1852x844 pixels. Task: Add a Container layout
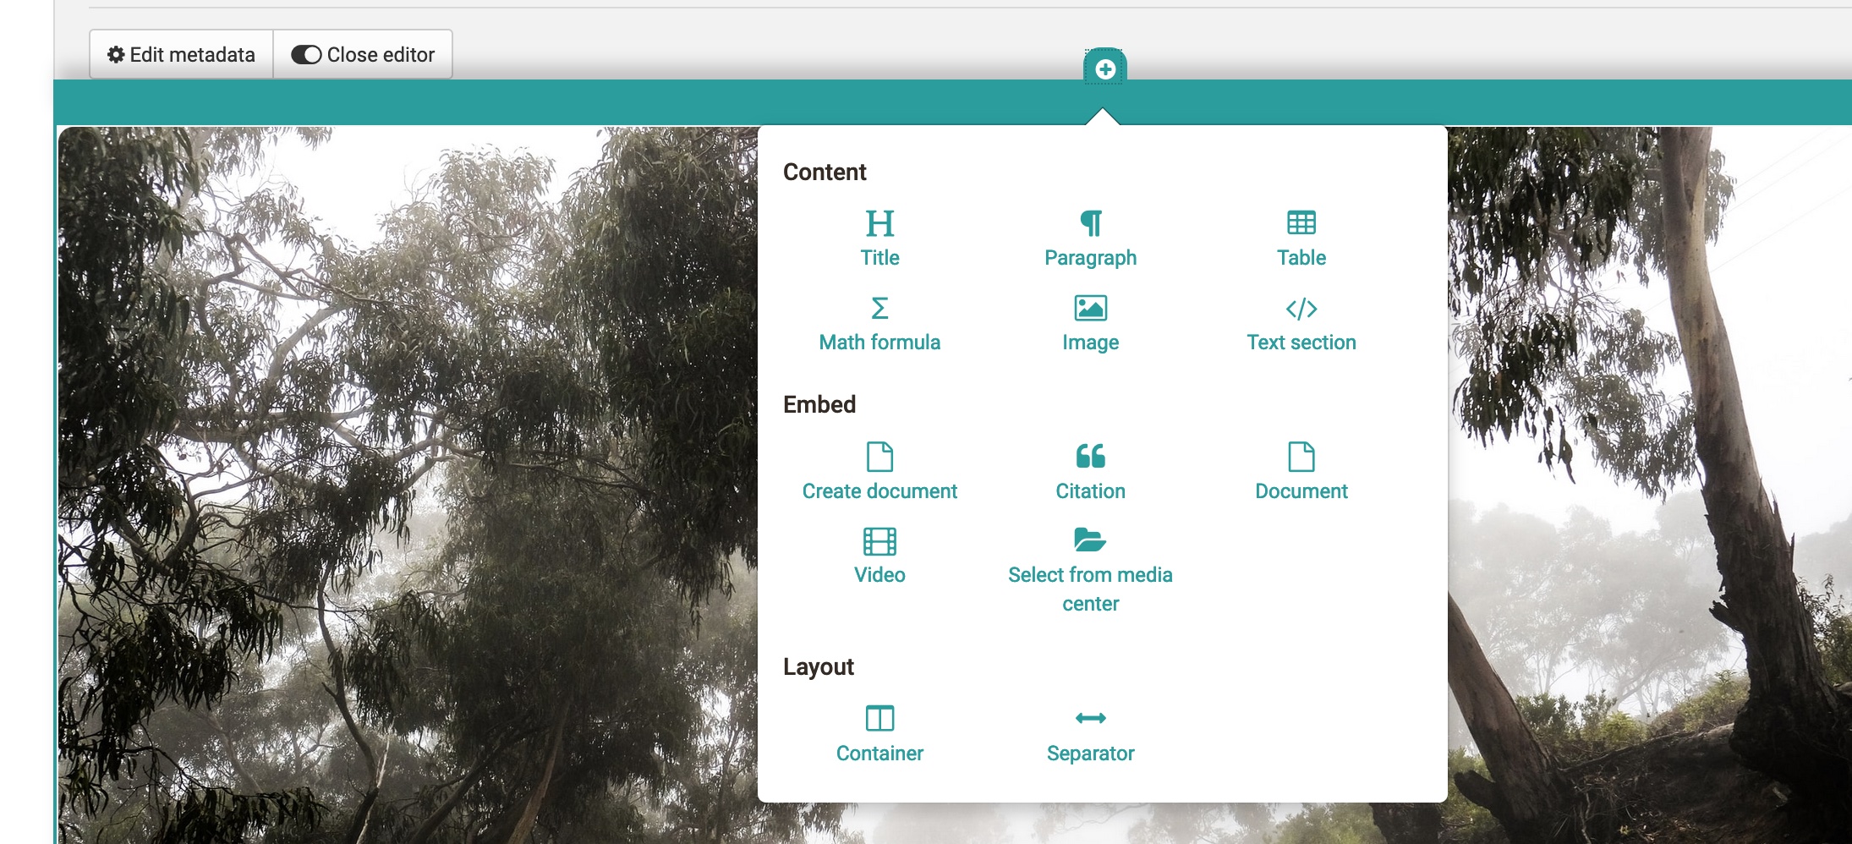879,734
